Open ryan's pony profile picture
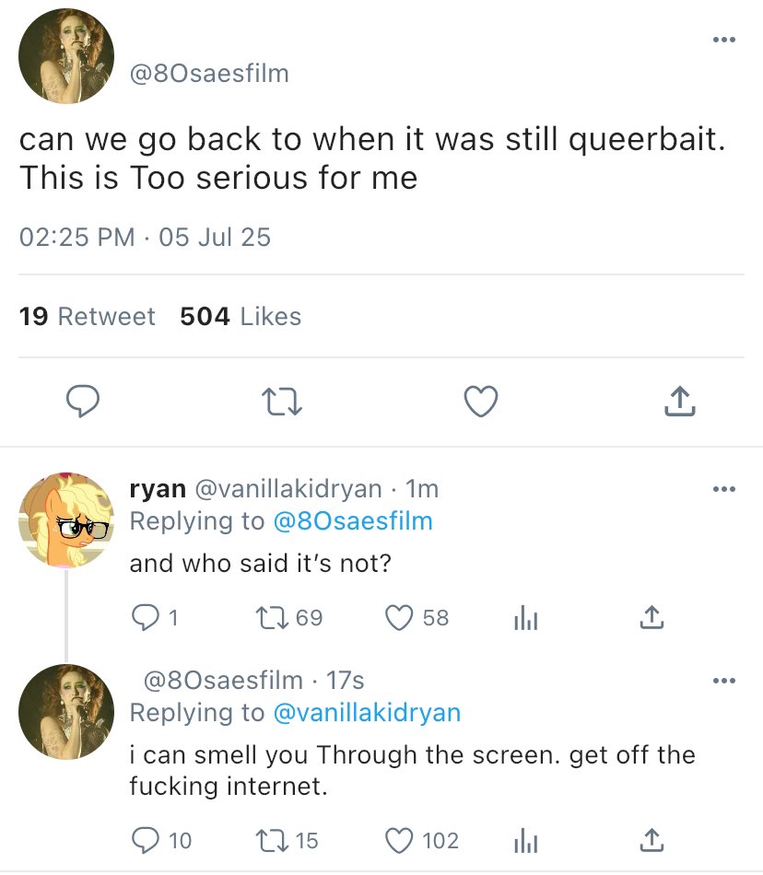The height and width of the screenshot is (875, 763). (65, 520)
